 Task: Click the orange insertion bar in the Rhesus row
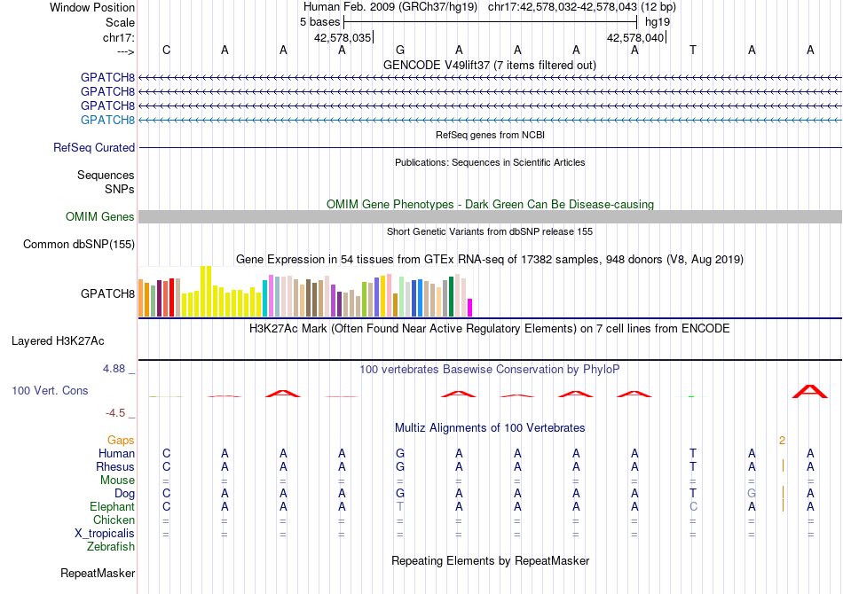783,466
